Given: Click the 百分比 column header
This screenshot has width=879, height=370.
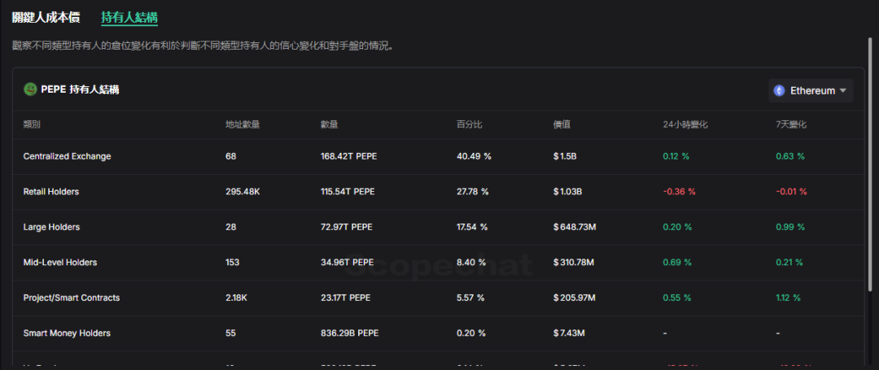Looking at the screenshot, I should pyautogui.click(x=470, y=124).
